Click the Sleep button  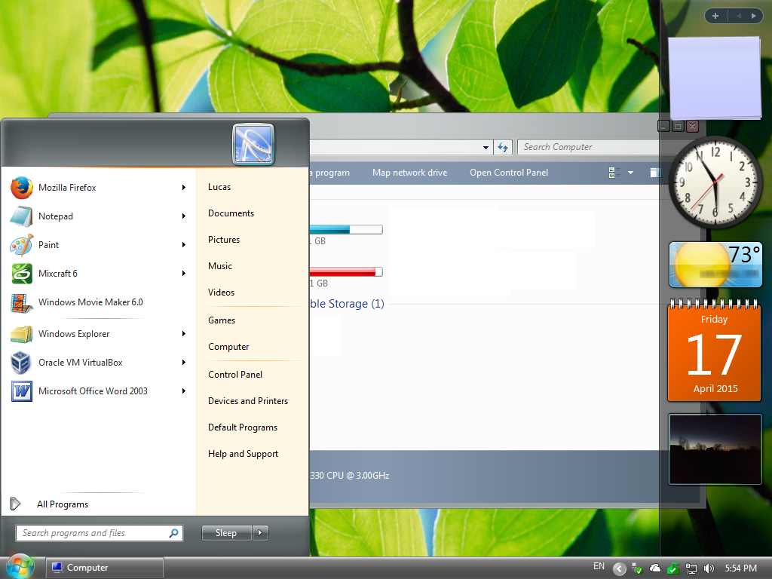point(226,532)
